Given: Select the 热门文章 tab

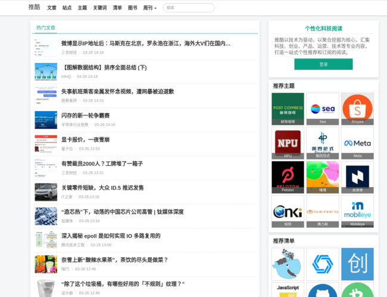Looking at the screenshot, I should 46,27.
